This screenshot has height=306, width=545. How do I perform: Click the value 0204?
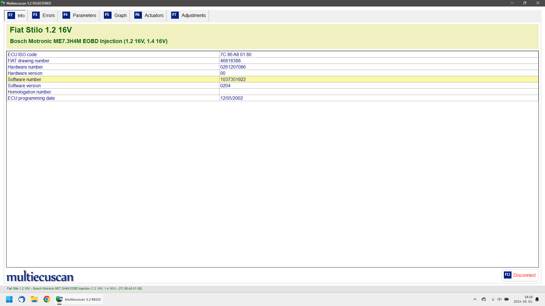coord(225,86)
